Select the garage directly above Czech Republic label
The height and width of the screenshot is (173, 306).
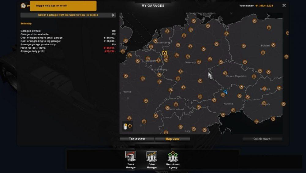pyautogui.click(x=225, y=73)
